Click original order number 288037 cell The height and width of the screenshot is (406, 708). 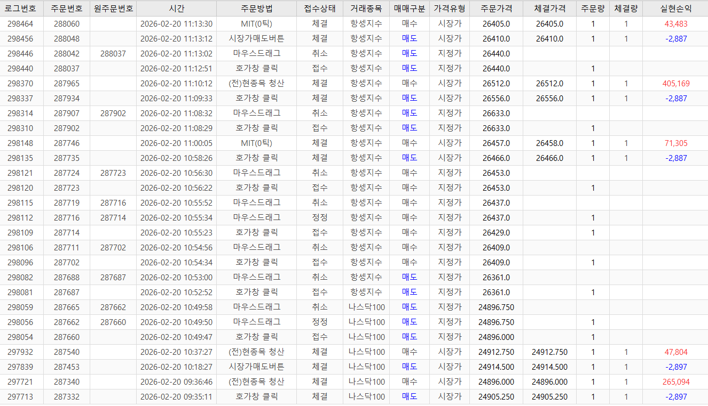click(113, 54)
